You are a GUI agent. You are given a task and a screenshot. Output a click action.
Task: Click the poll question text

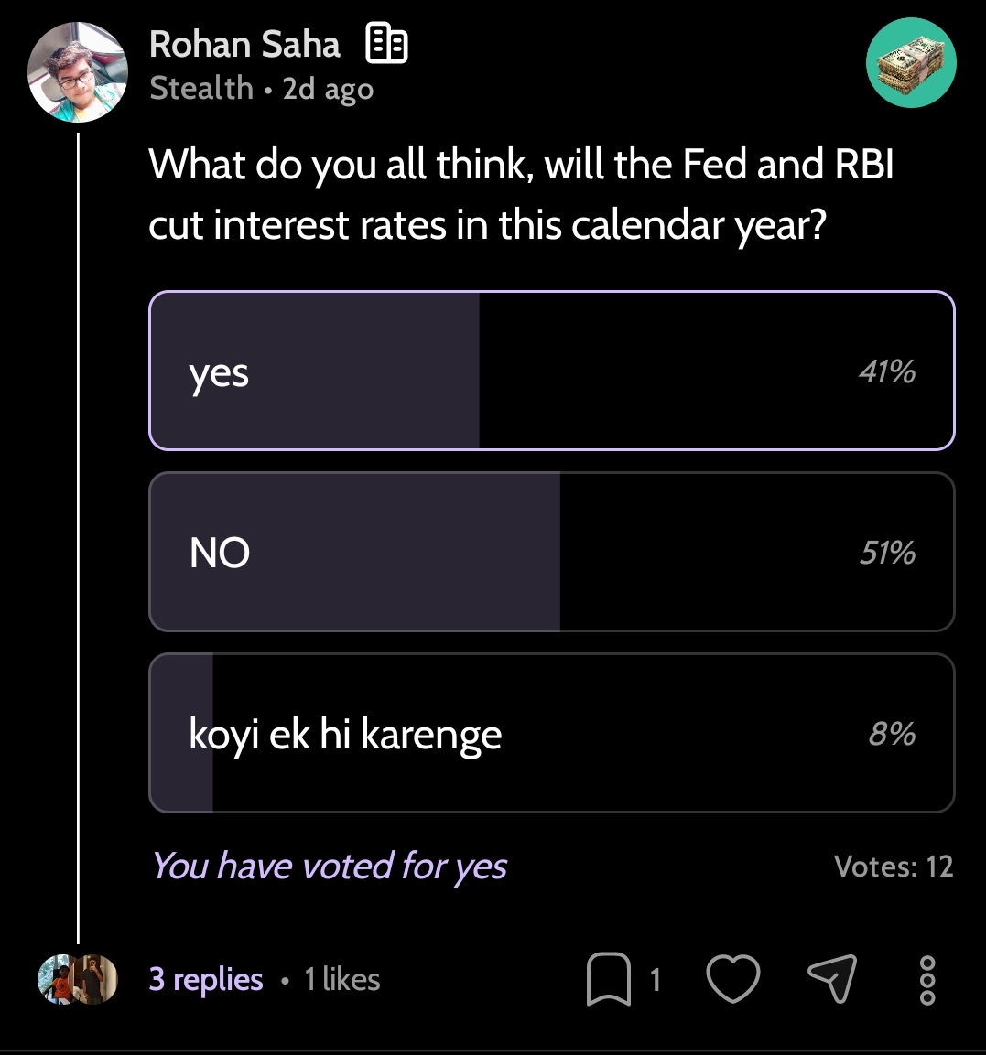521,195
